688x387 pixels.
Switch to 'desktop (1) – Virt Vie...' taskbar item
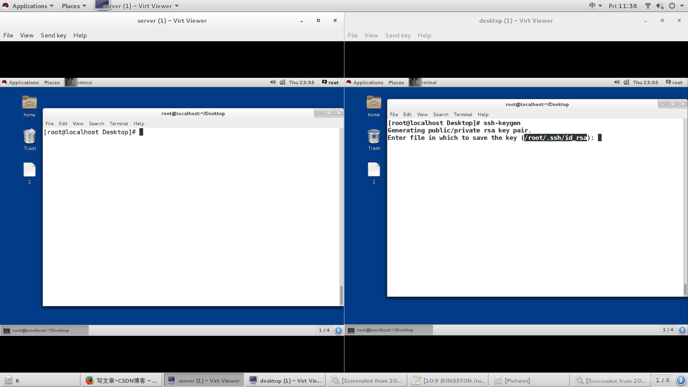[286, 381]
